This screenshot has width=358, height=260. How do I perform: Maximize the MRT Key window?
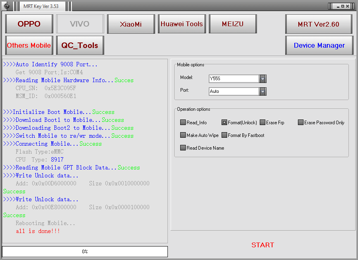click(343, 6)
